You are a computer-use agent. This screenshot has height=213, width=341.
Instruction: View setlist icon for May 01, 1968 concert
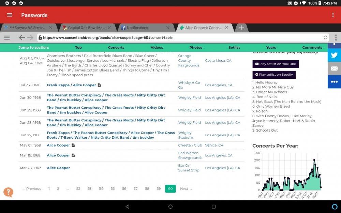(x=73, y=145)
